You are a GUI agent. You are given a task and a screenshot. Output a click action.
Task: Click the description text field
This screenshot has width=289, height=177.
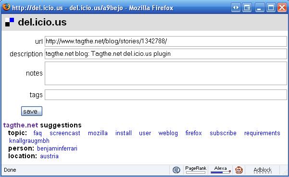[166, 54]
